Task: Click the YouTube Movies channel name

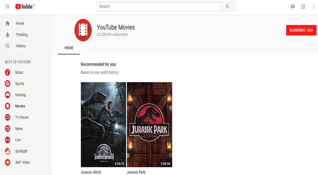Action: [116, 27]
